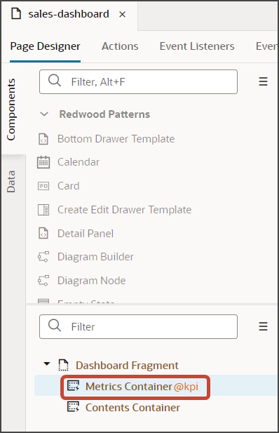Click the Card component icon
Image resolution: width=279 pixels, height=433 pixels.
43,186
